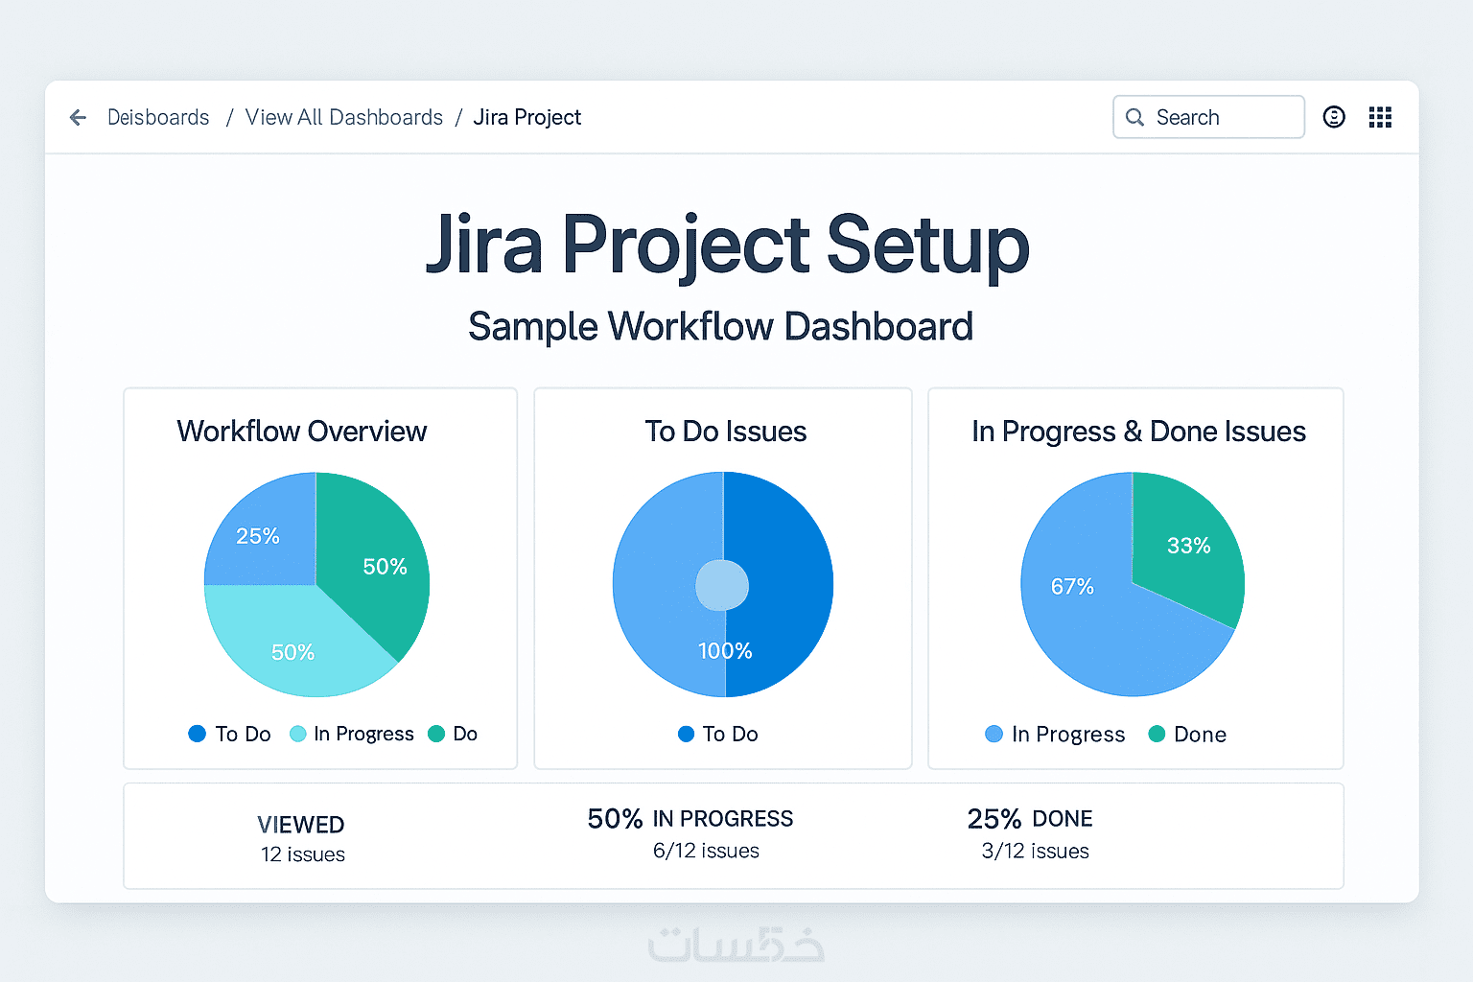The height and width of the screenshot is (982, 1473).
Task: Click the "12 issues" count under VIEWED
Action: pos(303,854)
